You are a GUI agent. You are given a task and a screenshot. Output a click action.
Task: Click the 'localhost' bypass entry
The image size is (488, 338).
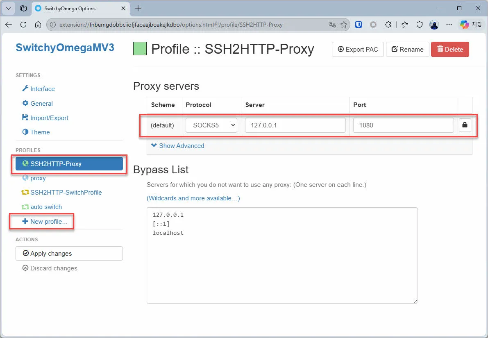(x=168, y=233)
